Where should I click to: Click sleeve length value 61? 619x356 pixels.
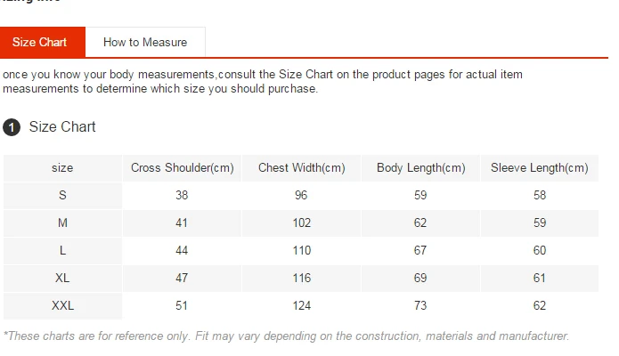pos(540,279)
